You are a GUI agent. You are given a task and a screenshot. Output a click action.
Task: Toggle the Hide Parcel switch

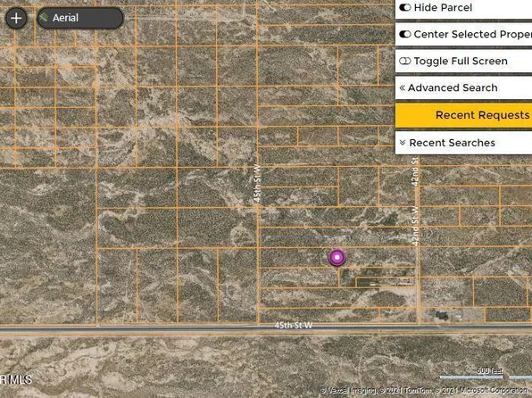pyautogui.click(x=405, y=7)
